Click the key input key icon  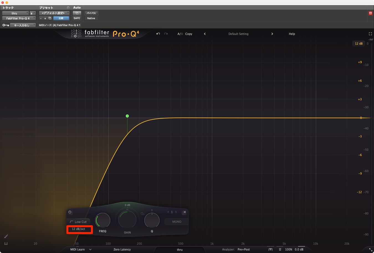pos(6,25)
